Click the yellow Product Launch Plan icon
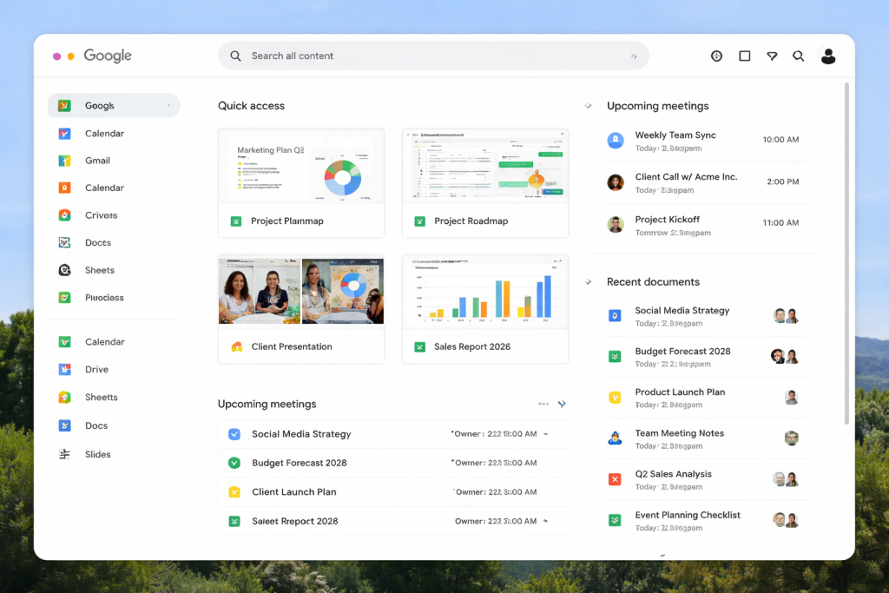 (615, 398)
